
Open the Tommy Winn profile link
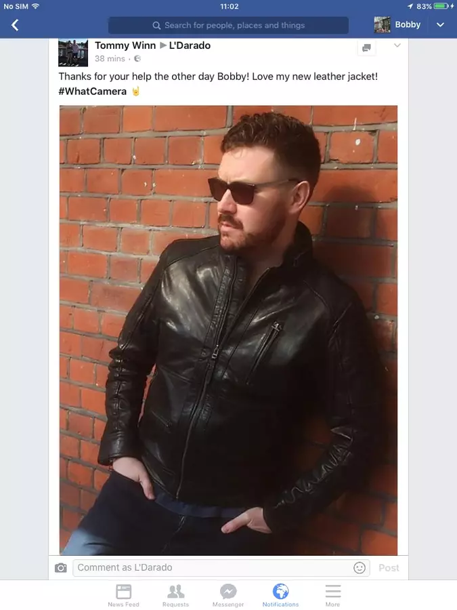[125, 45]
